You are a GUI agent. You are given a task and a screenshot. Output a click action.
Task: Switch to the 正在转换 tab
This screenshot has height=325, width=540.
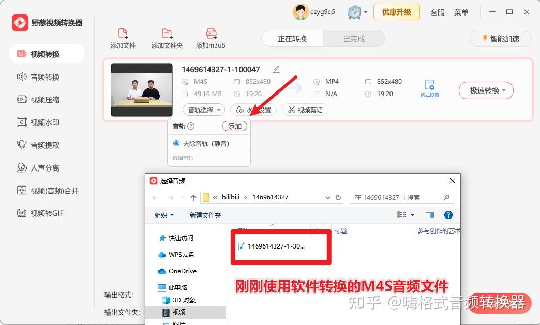[x=292, y=39]
